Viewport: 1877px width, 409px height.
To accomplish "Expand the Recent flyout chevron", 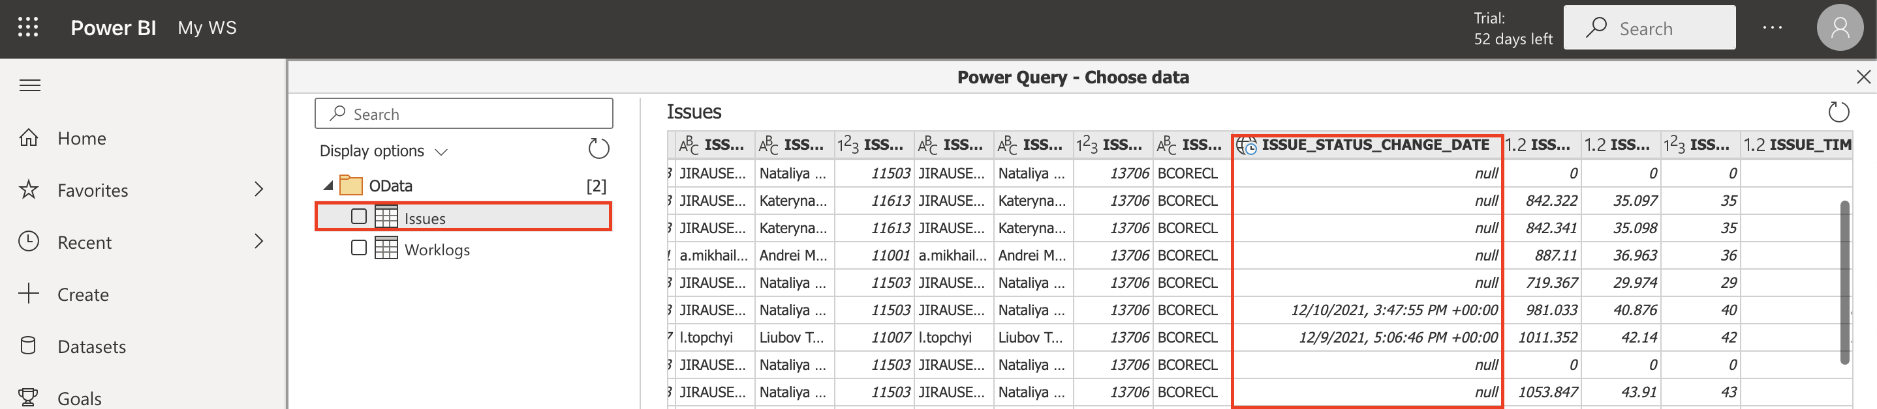I will (258, 242).
